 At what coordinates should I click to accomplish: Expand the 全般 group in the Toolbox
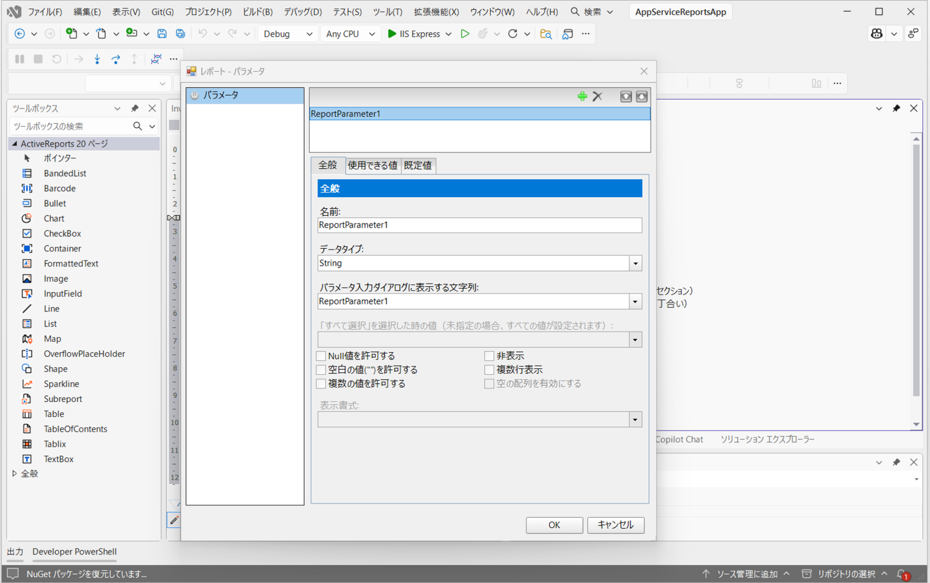click(x=14, y=474)
